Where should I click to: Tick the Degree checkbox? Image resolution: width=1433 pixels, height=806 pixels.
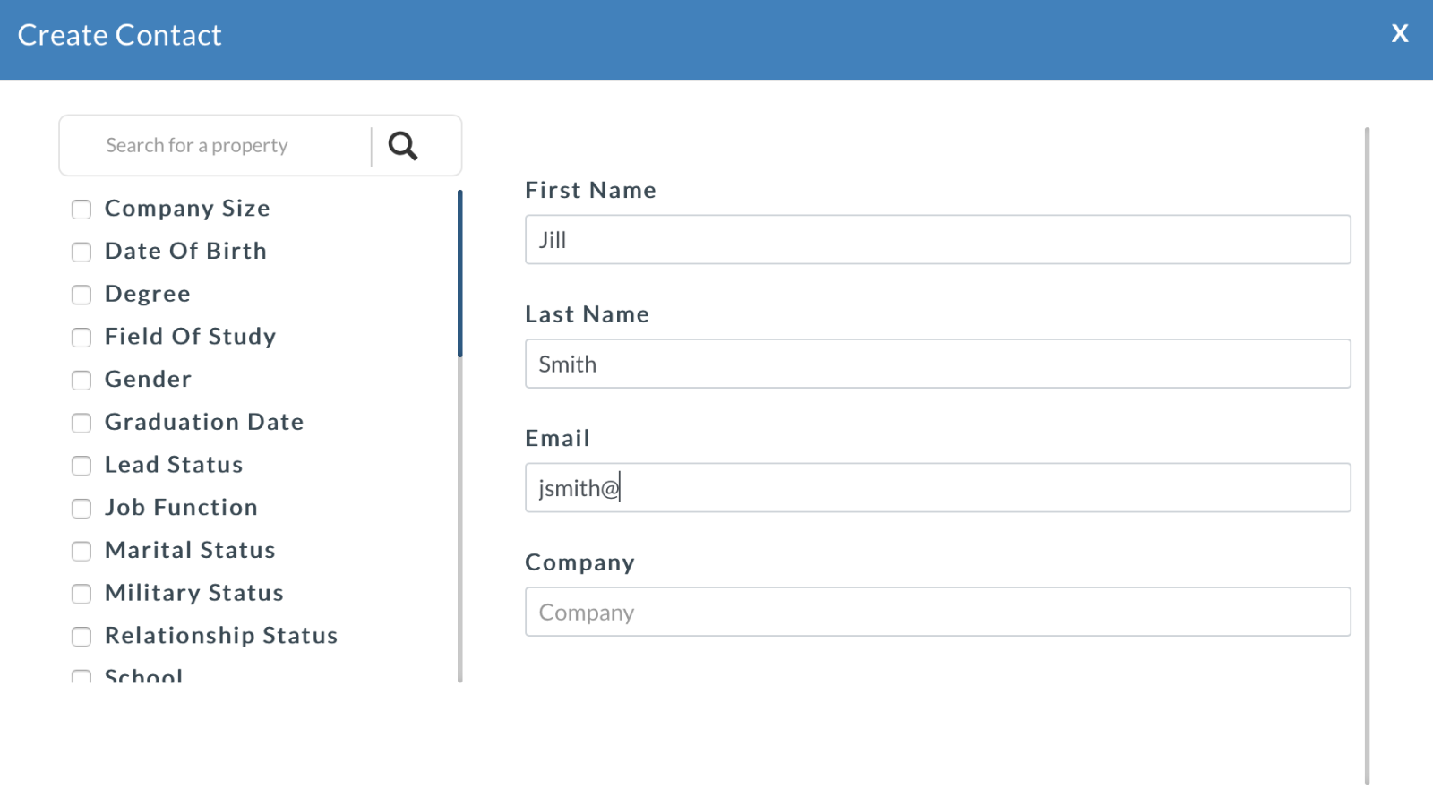point(82,295)
